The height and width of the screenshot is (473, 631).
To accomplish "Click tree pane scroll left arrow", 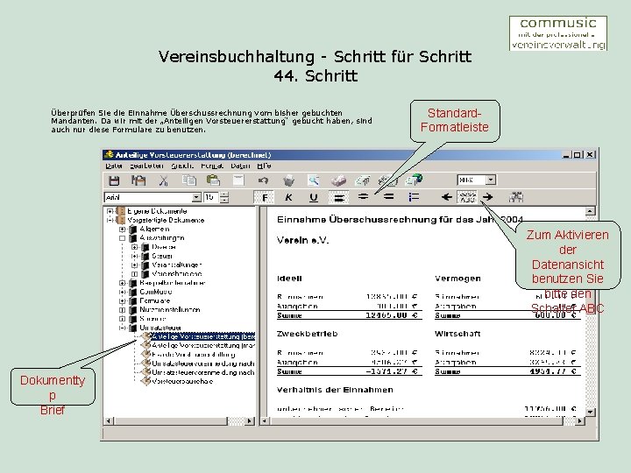I will pos(109,421).
